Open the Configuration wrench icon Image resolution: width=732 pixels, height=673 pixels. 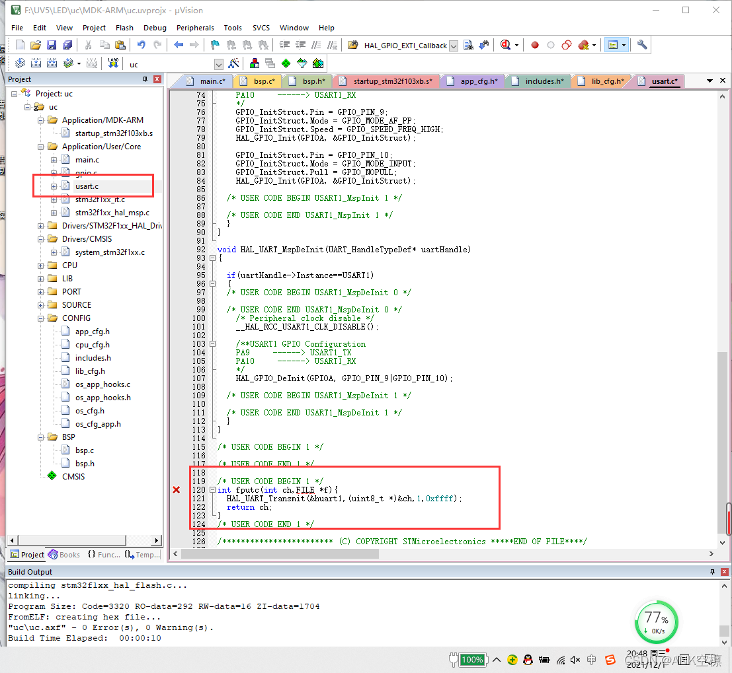pos(642,45)
